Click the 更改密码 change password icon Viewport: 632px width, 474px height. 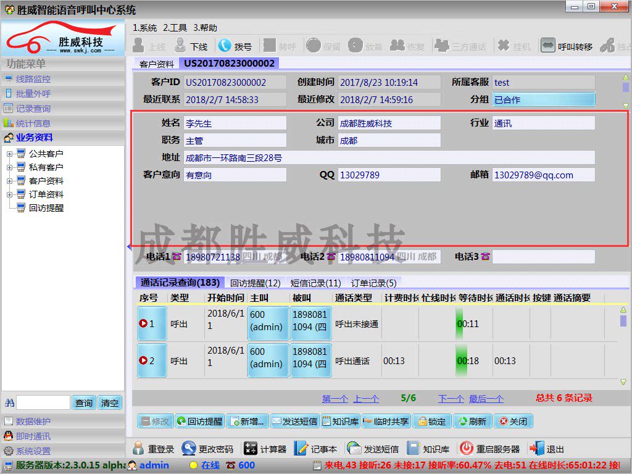click(x=189, y=449)
